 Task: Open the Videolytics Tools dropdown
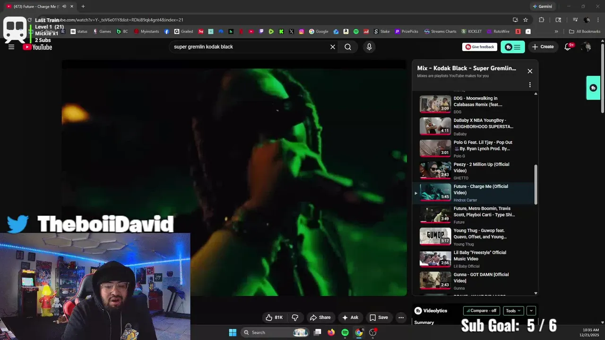513,311
